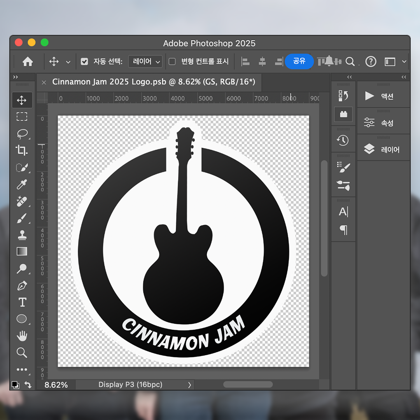The width and height of the screenshot is (420, 420).
Task: Select the Ellipse shape tool
Action: (22, 319)
